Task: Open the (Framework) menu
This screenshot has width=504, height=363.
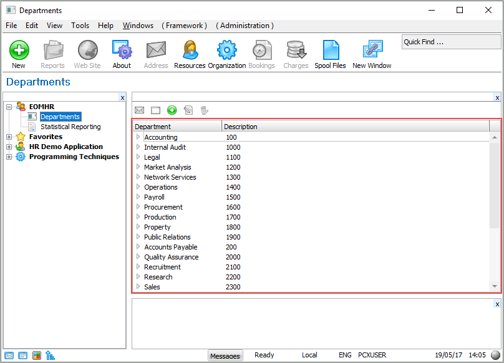Action: pos(184,26)
